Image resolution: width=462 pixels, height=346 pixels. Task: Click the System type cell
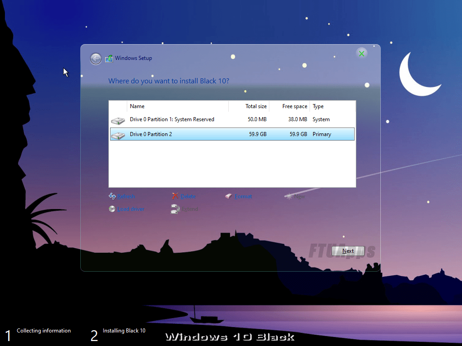321,119
